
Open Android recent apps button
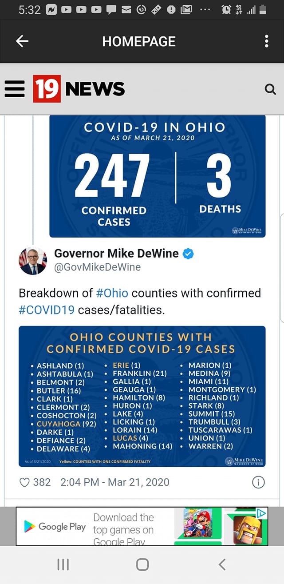63,564
